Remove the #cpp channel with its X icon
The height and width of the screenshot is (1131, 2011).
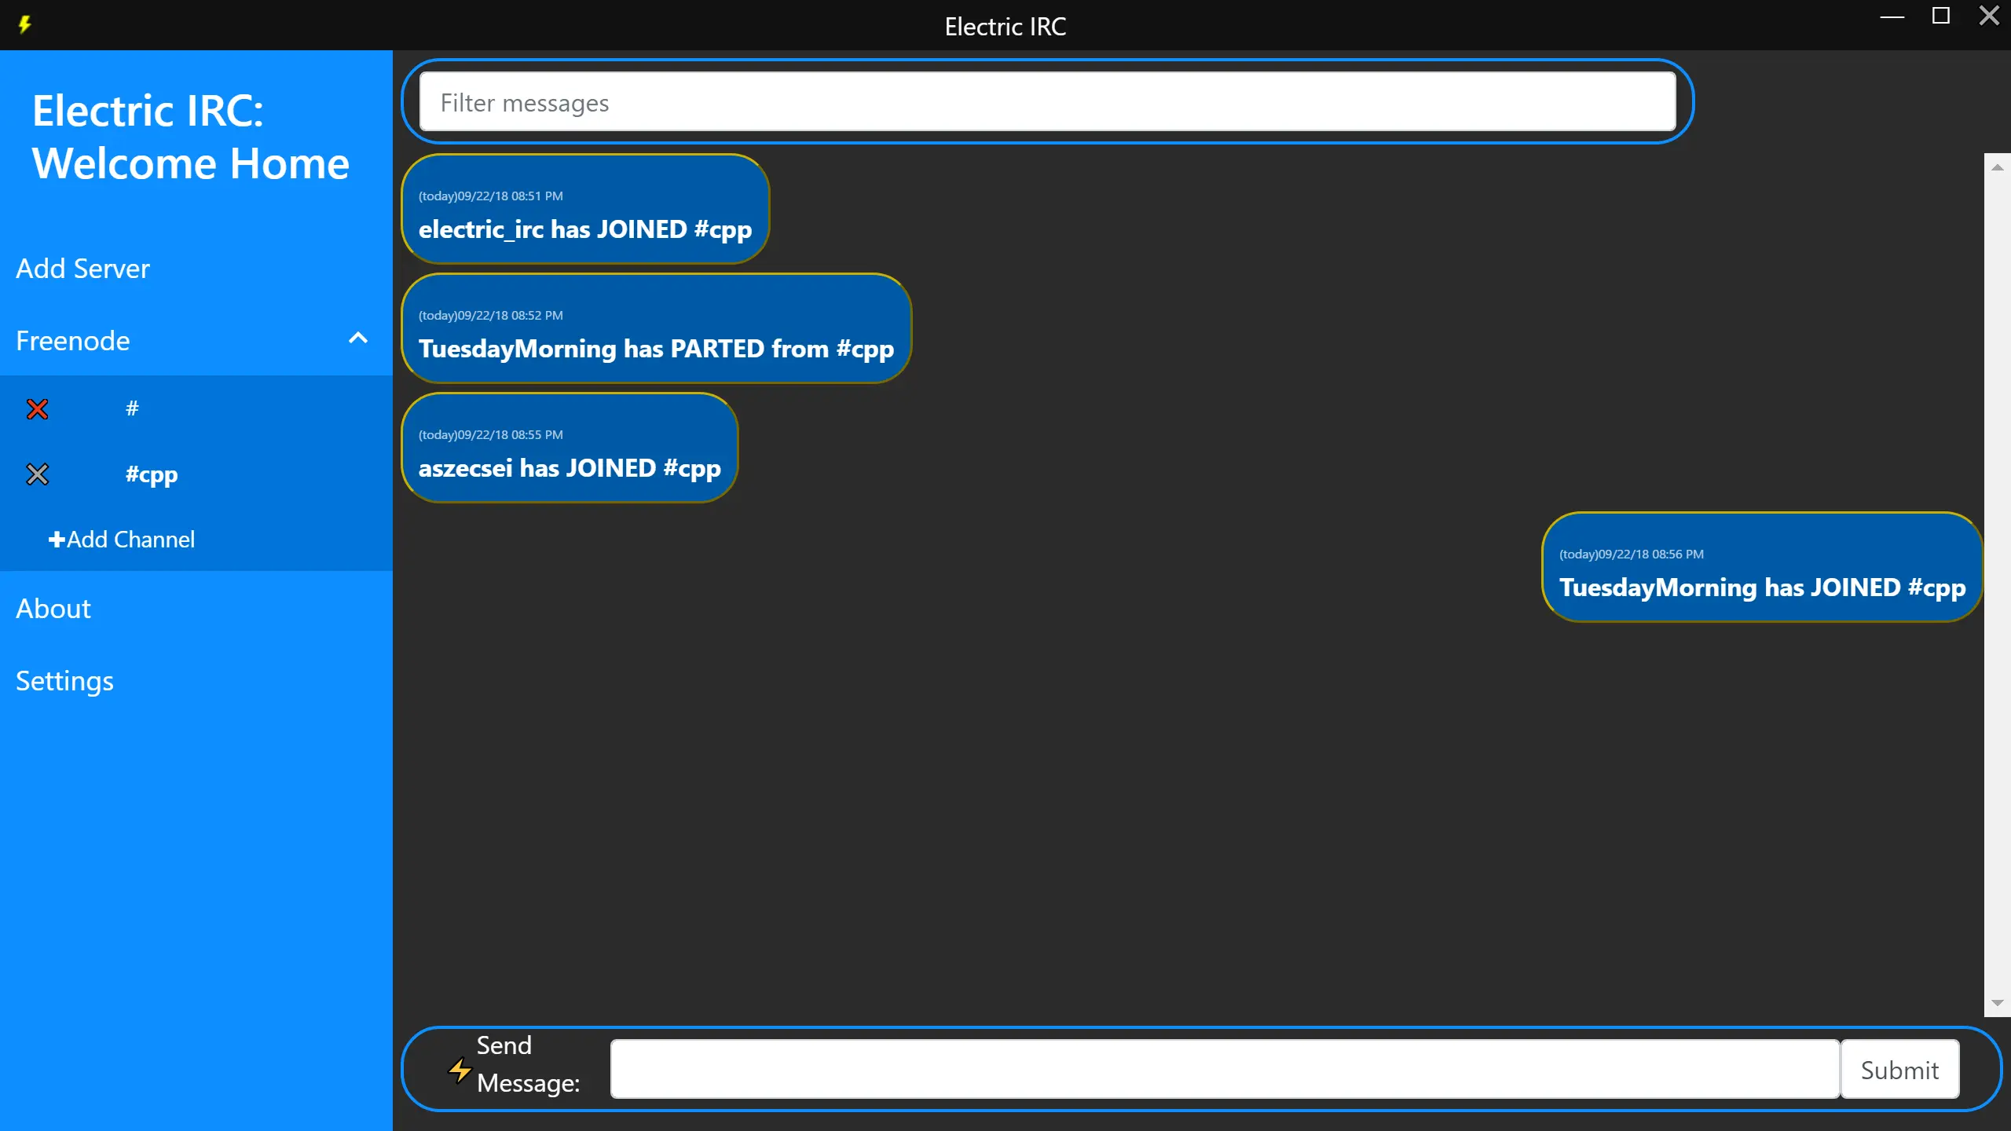[37, 474]
